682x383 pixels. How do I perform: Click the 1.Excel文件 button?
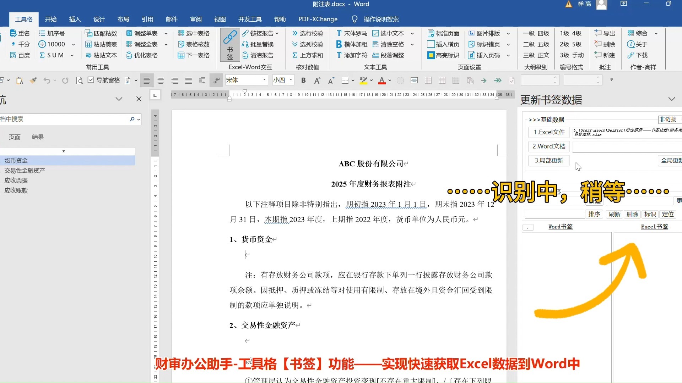(549, 132)
